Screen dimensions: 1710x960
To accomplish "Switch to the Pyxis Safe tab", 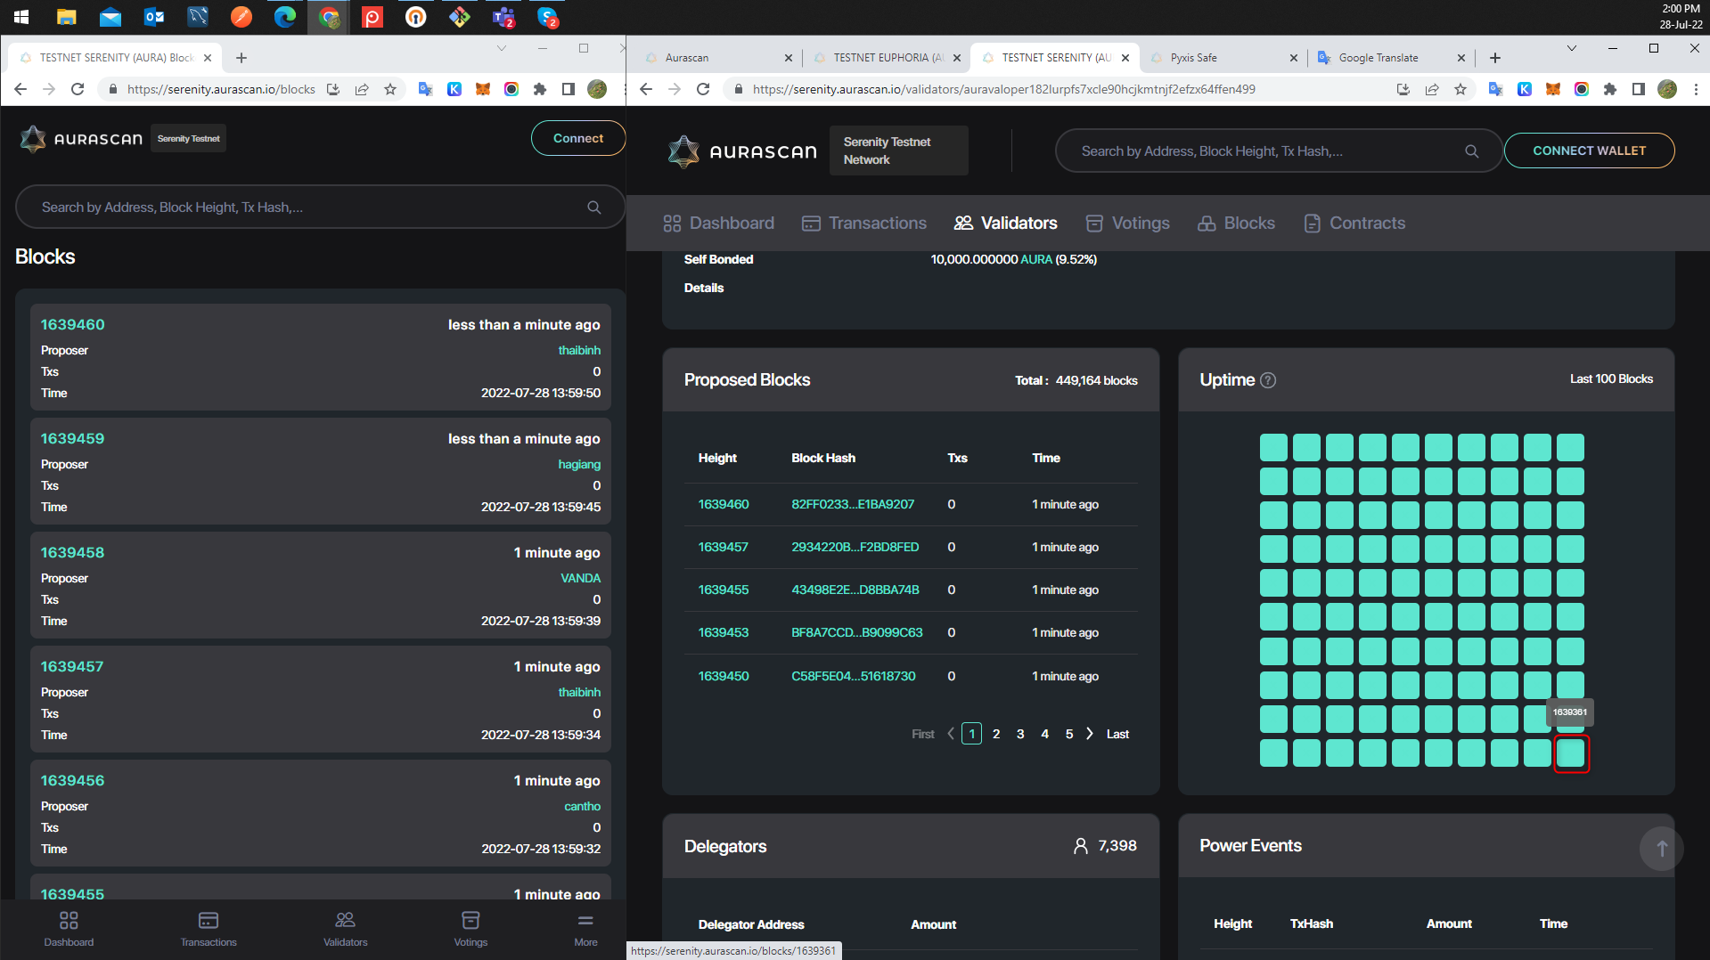I will 1194,57.
